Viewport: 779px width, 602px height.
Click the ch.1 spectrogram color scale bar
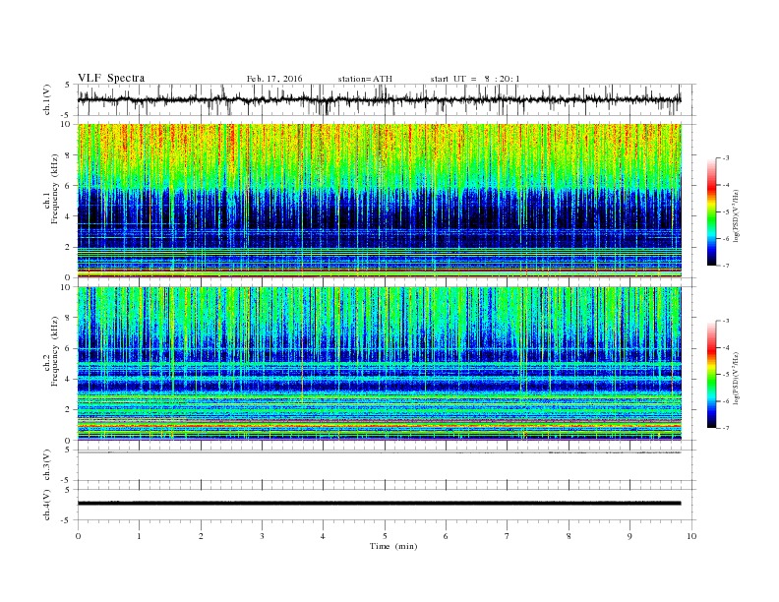pos(711,211)
